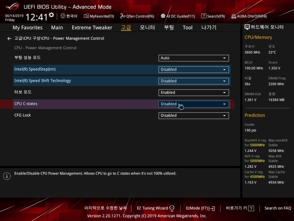Viewport: 294px width, 221px height.
Task: Click EzMode (F7) in the footer
Action: (x=197, y=208)
